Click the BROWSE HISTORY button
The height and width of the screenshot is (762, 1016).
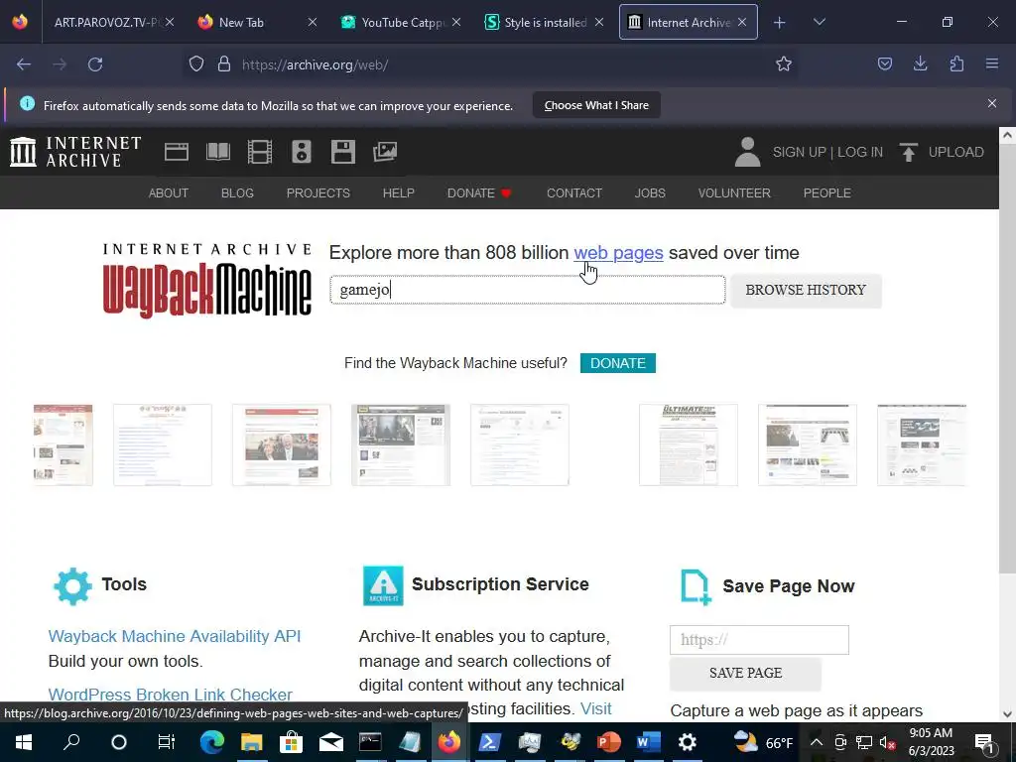tap(806, 290)
